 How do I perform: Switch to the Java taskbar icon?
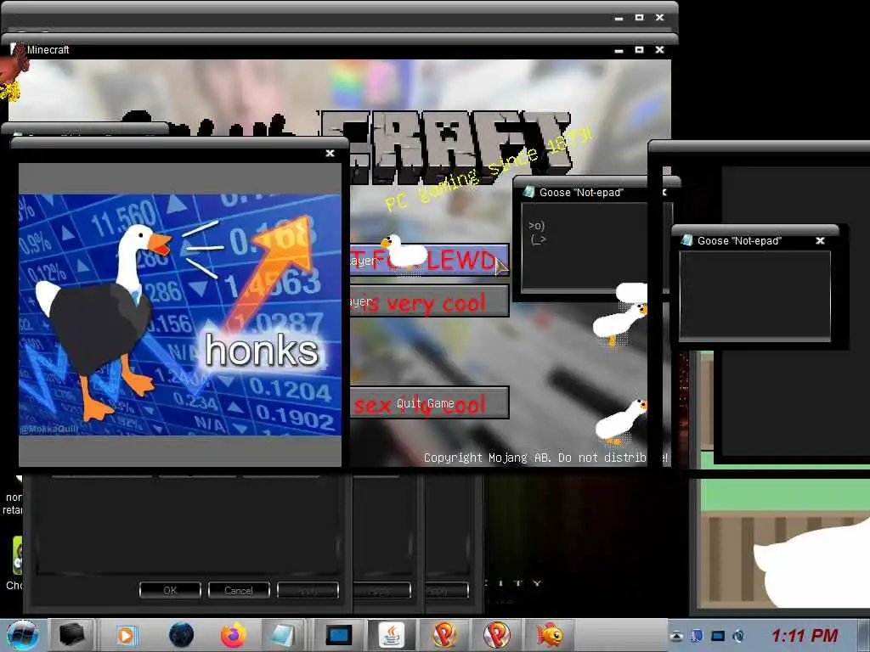391,635
